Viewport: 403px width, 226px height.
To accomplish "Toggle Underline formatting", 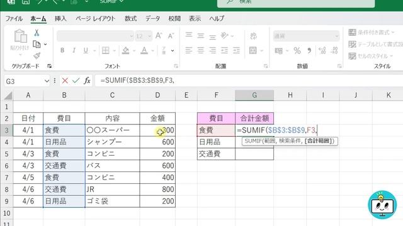I will [86, 50].
